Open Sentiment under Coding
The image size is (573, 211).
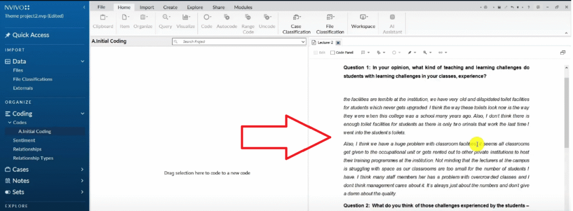tap(24, 140)
